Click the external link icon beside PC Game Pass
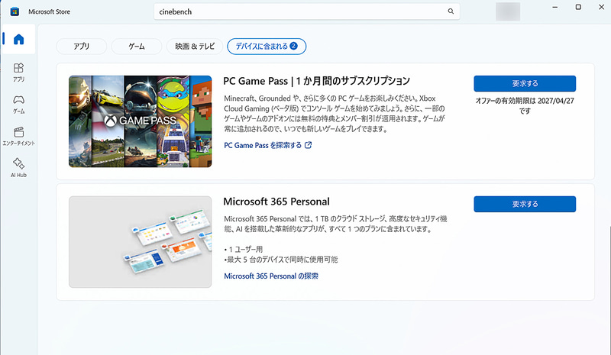The height and width of the screenshot is (355, 611). tap(308, 145)
